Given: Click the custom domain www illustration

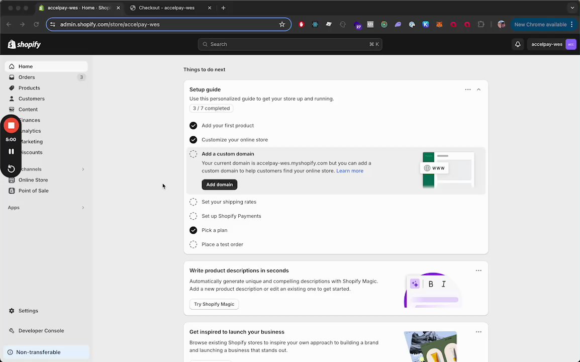Looking at the screenshot, I should click(x=448, y=170).
